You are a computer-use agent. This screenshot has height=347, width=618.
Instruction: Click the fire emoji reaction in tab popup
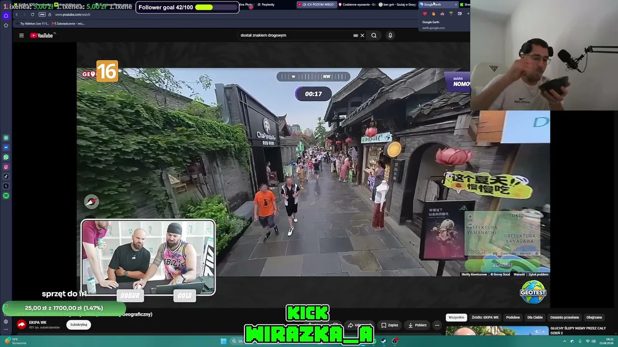433,14
